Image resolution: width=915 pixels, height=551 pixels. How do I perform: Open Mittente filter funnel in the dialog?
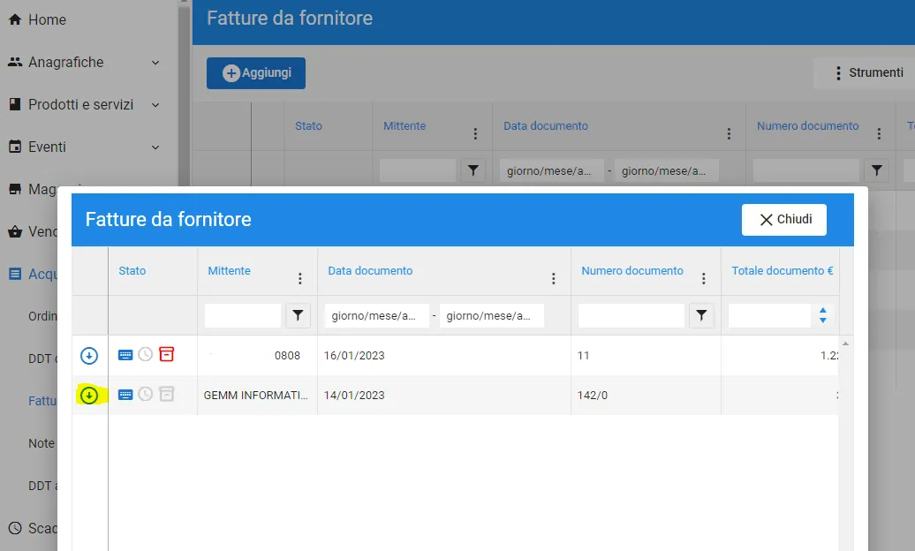tap(298, 315)
